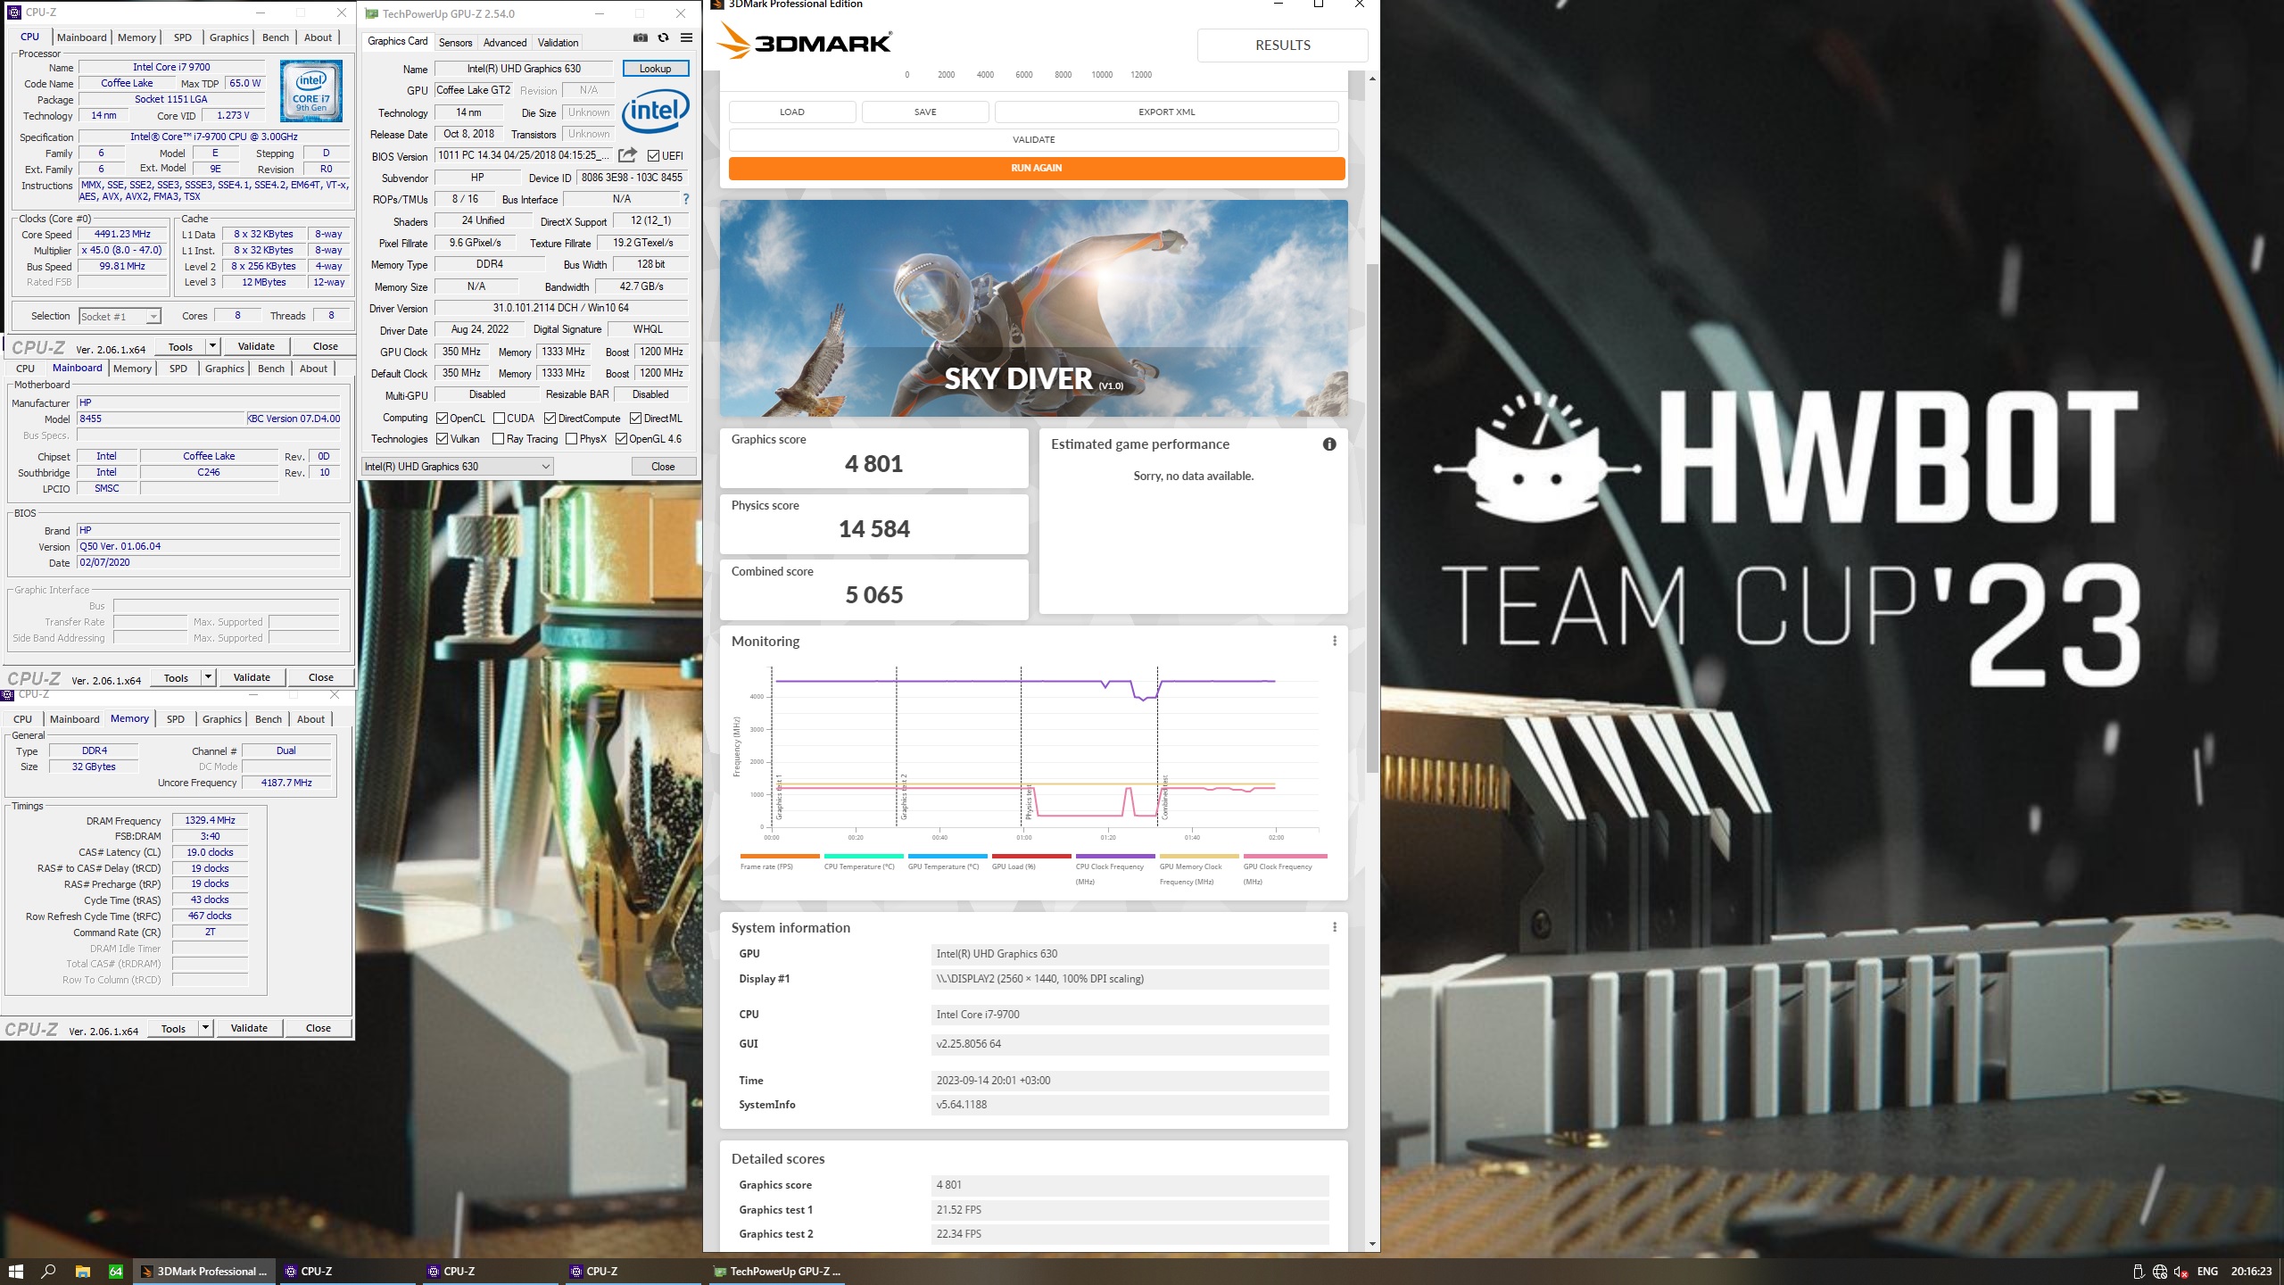This screenshot has width=2284, height=1285.
Task: Click the SAVE button in 3DMark
Action: (x=925, y=112)
